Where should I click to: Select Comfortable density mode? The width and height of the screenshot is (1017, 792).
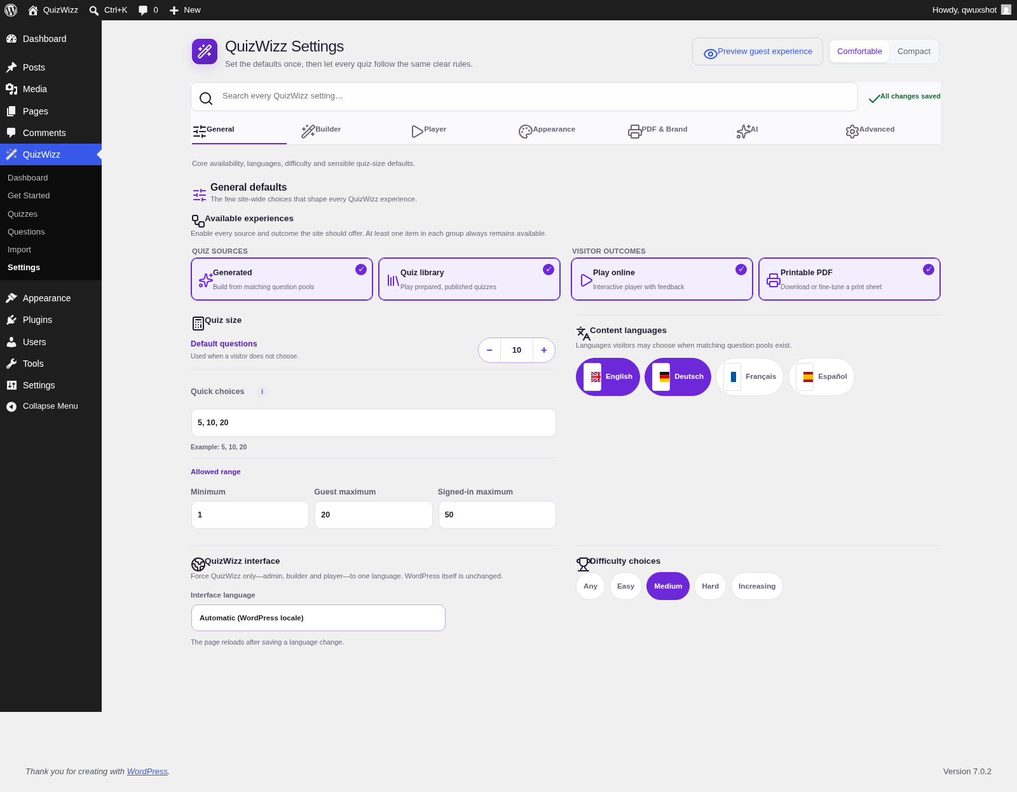pos(859,51)
